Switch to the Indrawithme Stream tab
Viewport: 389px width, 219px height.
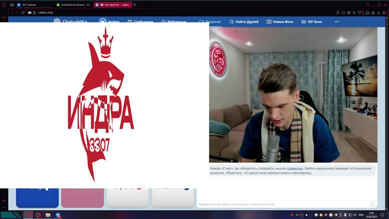(x=74, y=5)
